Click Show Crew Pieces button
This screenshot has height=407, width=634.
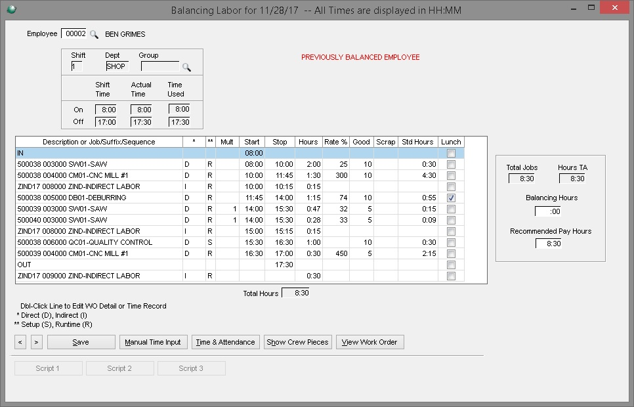(x=297, y=342)
